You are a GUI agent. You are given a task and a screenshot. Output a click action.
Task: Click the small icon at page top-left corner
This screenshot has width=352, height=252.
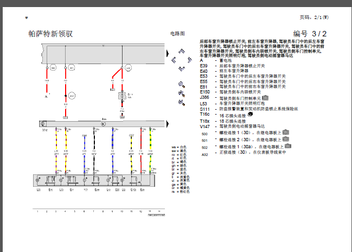27,18
